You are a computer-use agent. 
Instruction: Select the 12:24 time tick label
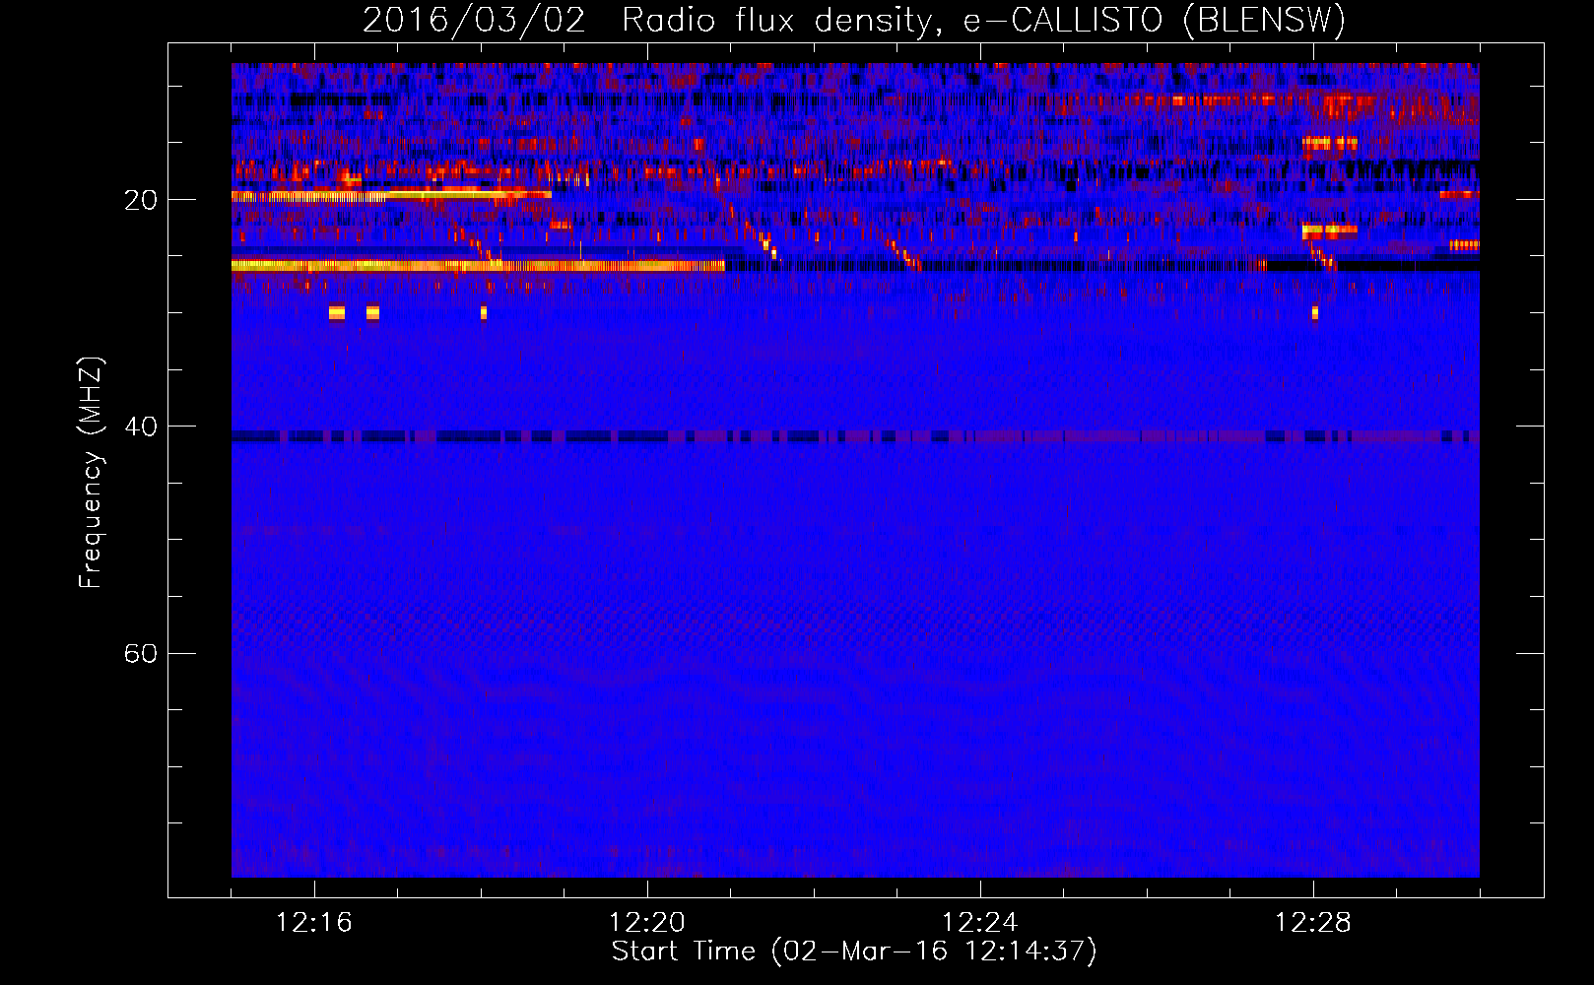click(980, 923)
